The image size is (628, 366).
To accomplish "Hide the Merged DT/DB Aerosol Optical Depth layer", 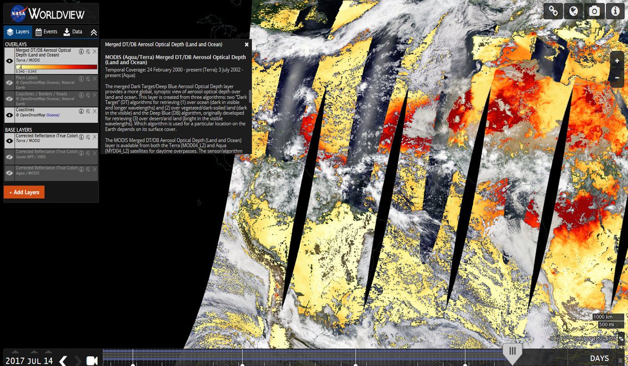I will point(9,61).
